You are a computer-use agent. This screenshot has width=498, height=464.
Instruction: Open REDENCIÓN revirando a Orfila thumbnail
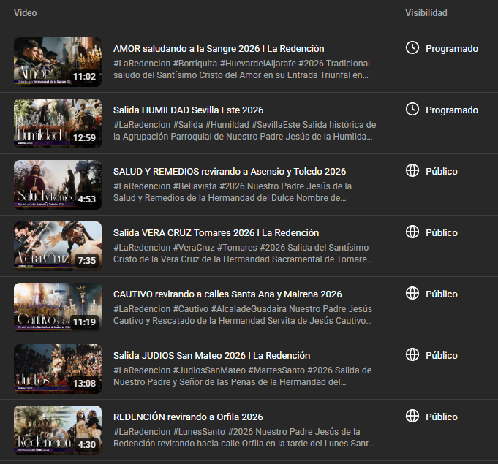(x=58, y=430)
